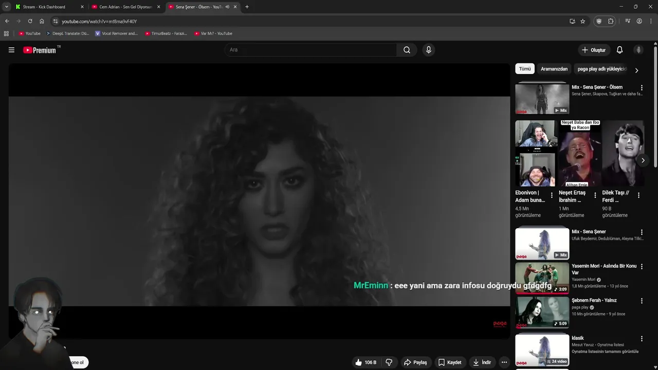This screenshot has height=370, width=658.
Task: Open a new browser tab
Action: click(247, 7)
